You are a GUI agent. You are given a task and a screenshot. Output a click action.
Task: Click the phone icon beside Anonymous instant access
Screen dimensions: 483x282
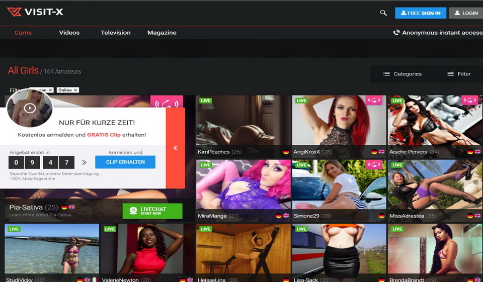(396, 33)
